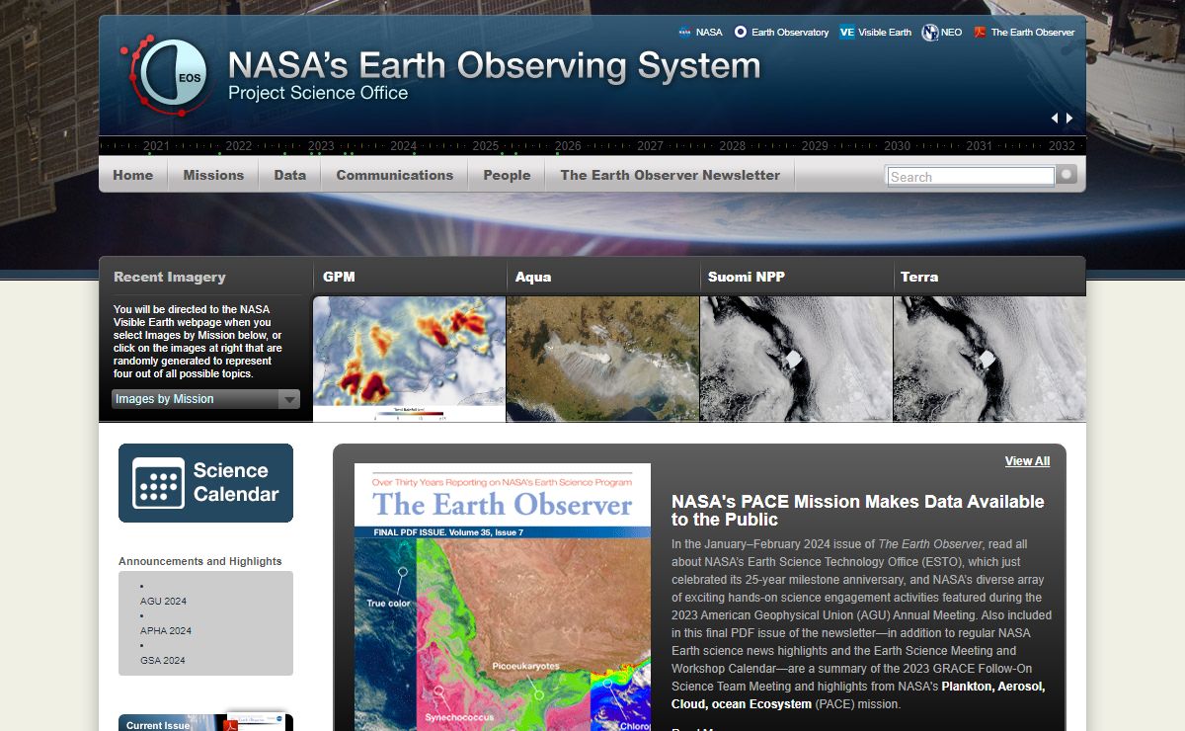Open the AGU 2024 announcement
This screenshot has width=1185, height=731.
163,601
